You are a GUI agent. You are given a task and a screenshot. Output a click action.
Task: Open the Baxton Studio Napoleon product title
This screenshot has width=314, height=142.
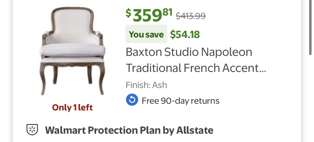coord(189,52)
